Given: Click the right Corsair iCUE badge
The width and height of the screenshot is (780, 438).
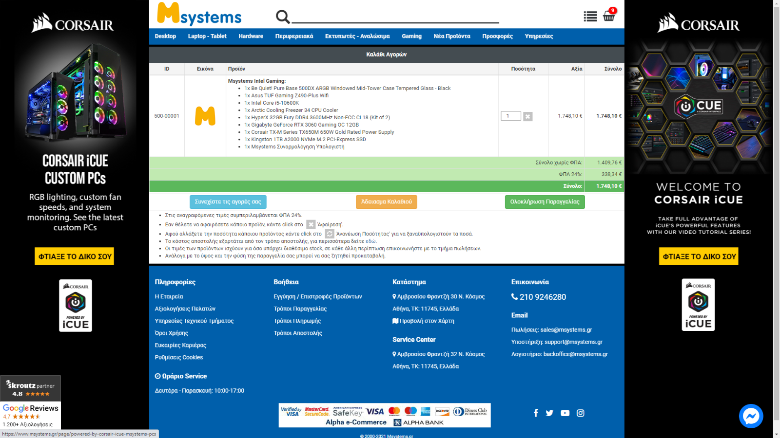Looking at the screenshot, I should (x=698, y=305).
